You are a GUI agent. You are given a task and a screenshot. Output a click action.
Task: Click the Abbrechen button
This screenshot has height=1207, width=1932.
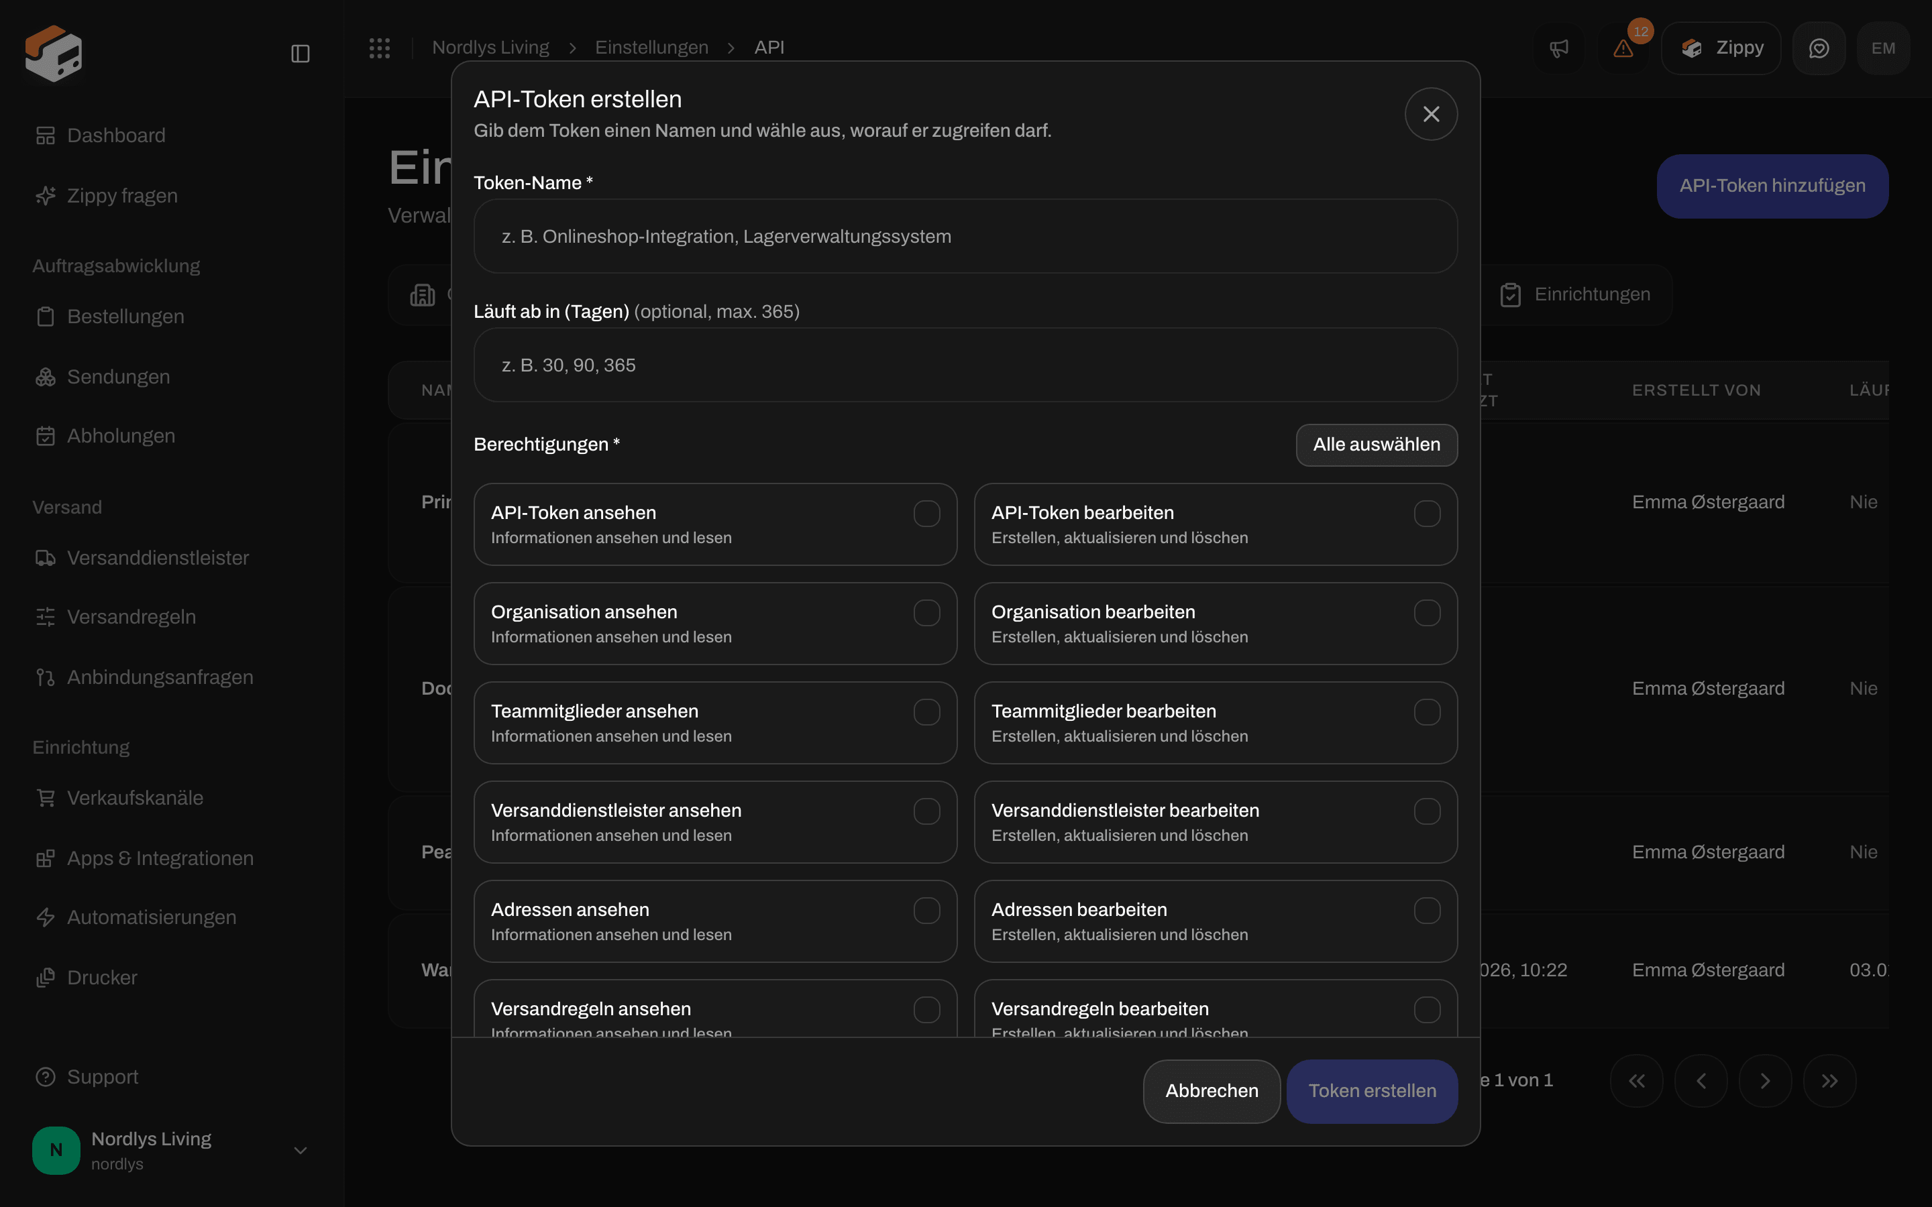pos(1211,1091)
